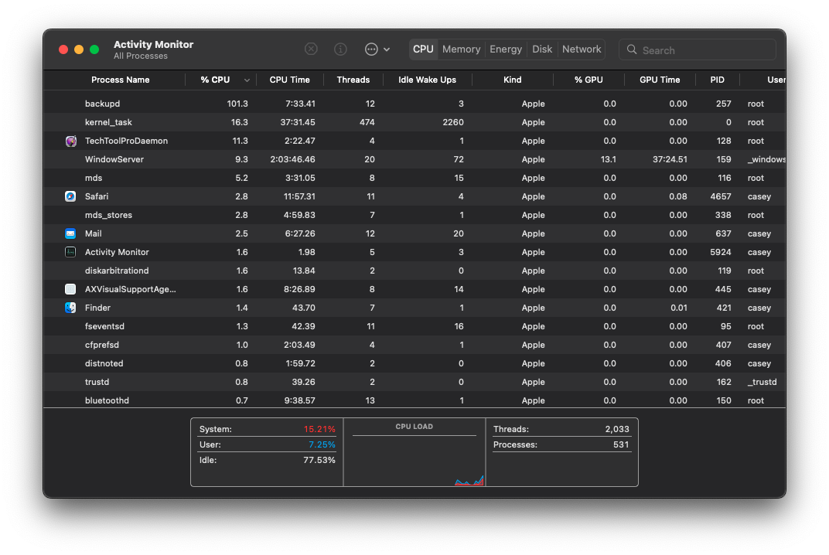829x555 pixels.
Task: Select the WindowServer process row
Action: point(414,159)
